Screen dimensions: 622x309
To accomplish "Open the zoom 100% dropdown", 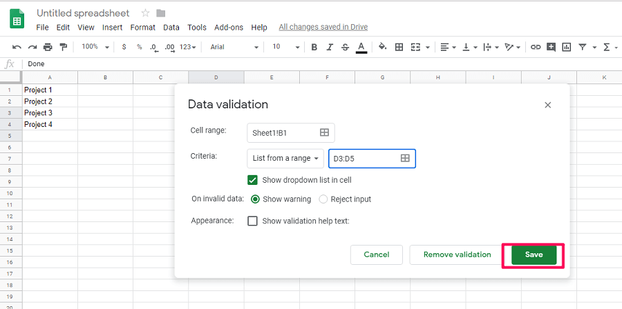I will [x=95, y=47].
